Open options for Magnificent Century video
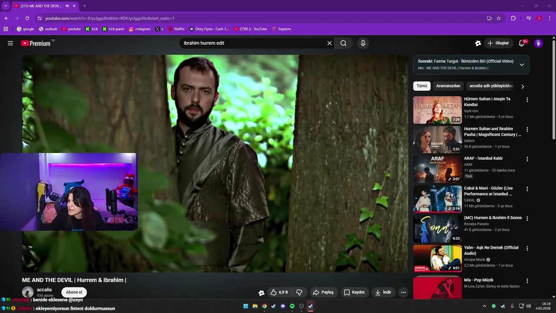The height and width of the screenshot is (313, 556). (x=527, y=130)
